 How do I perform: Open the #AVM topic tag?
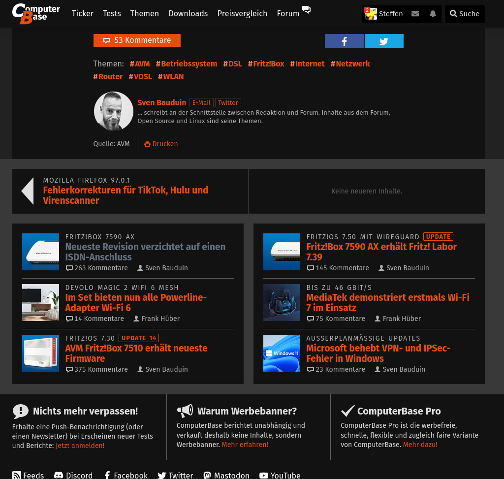click(140, 64)
